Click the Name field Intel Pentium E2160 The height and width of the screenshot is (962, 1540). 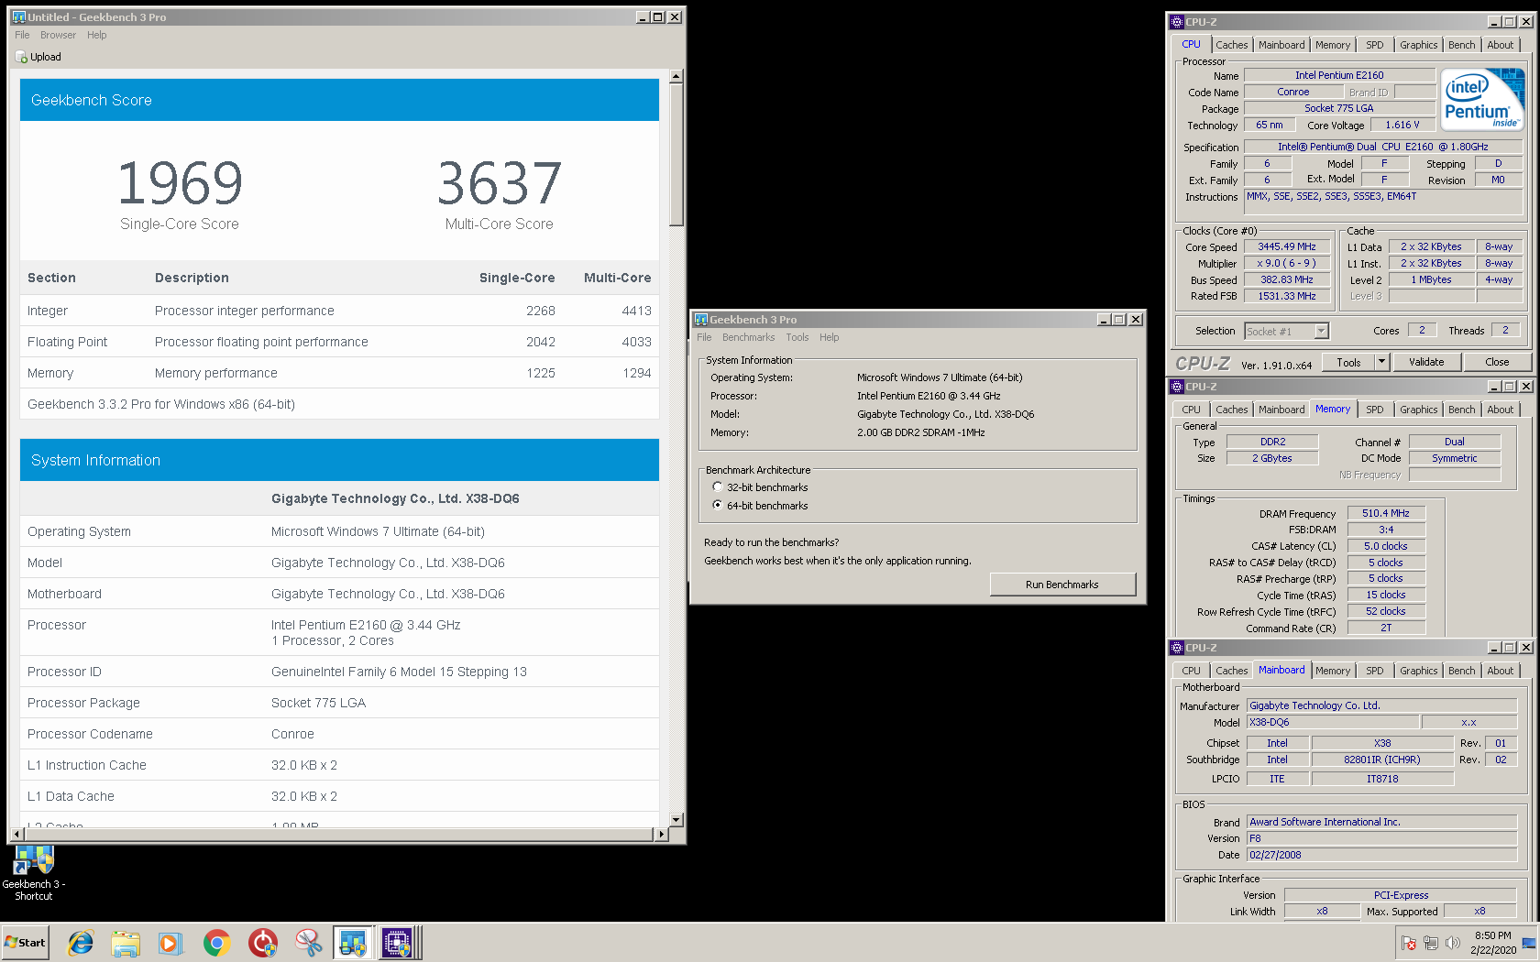click(1339, 76)
